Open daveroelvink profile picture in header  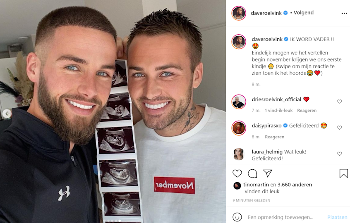click(239, 13)
